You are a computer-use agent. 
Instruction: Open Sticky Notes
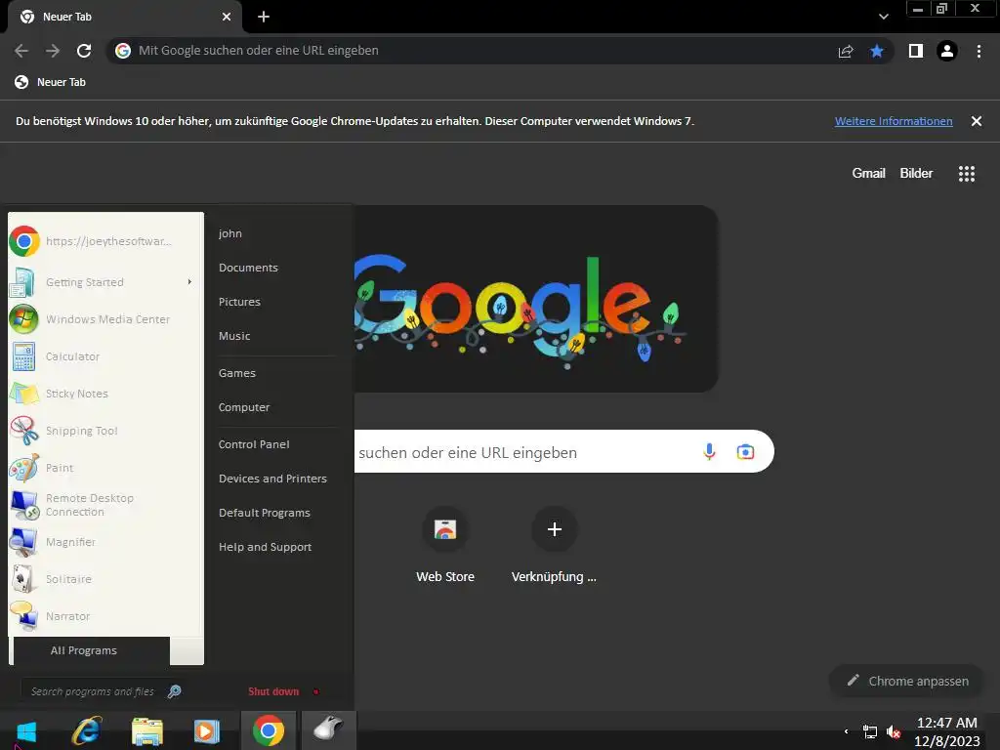tap(105, 394)
